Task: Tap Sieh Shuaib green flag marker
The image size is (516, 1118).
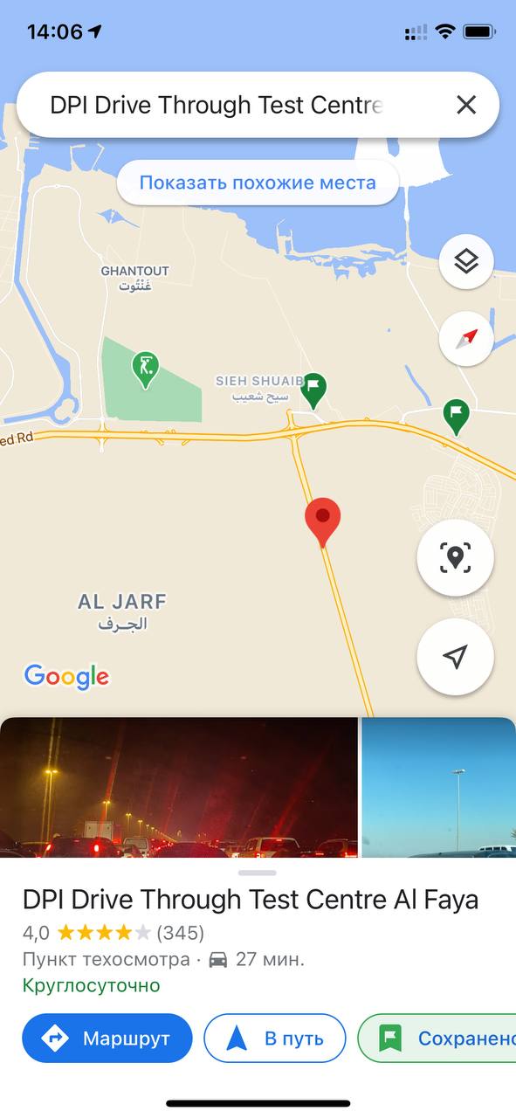Action: click(313, 390)
